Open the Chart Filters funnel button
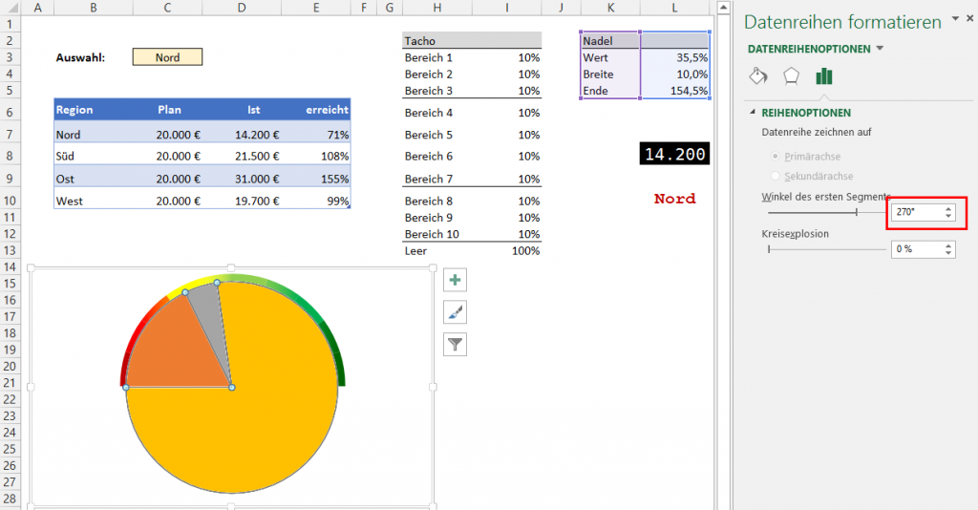Image resolution: width=978 pixels, height=510 pixels. pyautogui.click(x=456, y=345)
